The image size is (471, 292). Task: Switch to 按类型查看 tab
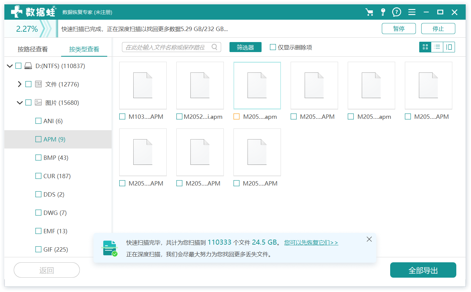click(84, 49)
